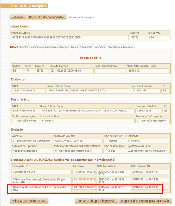Screen dimensions: 175x206
Task: Click 0 - Operação sem intermediador value
Action: coord(78,151)
